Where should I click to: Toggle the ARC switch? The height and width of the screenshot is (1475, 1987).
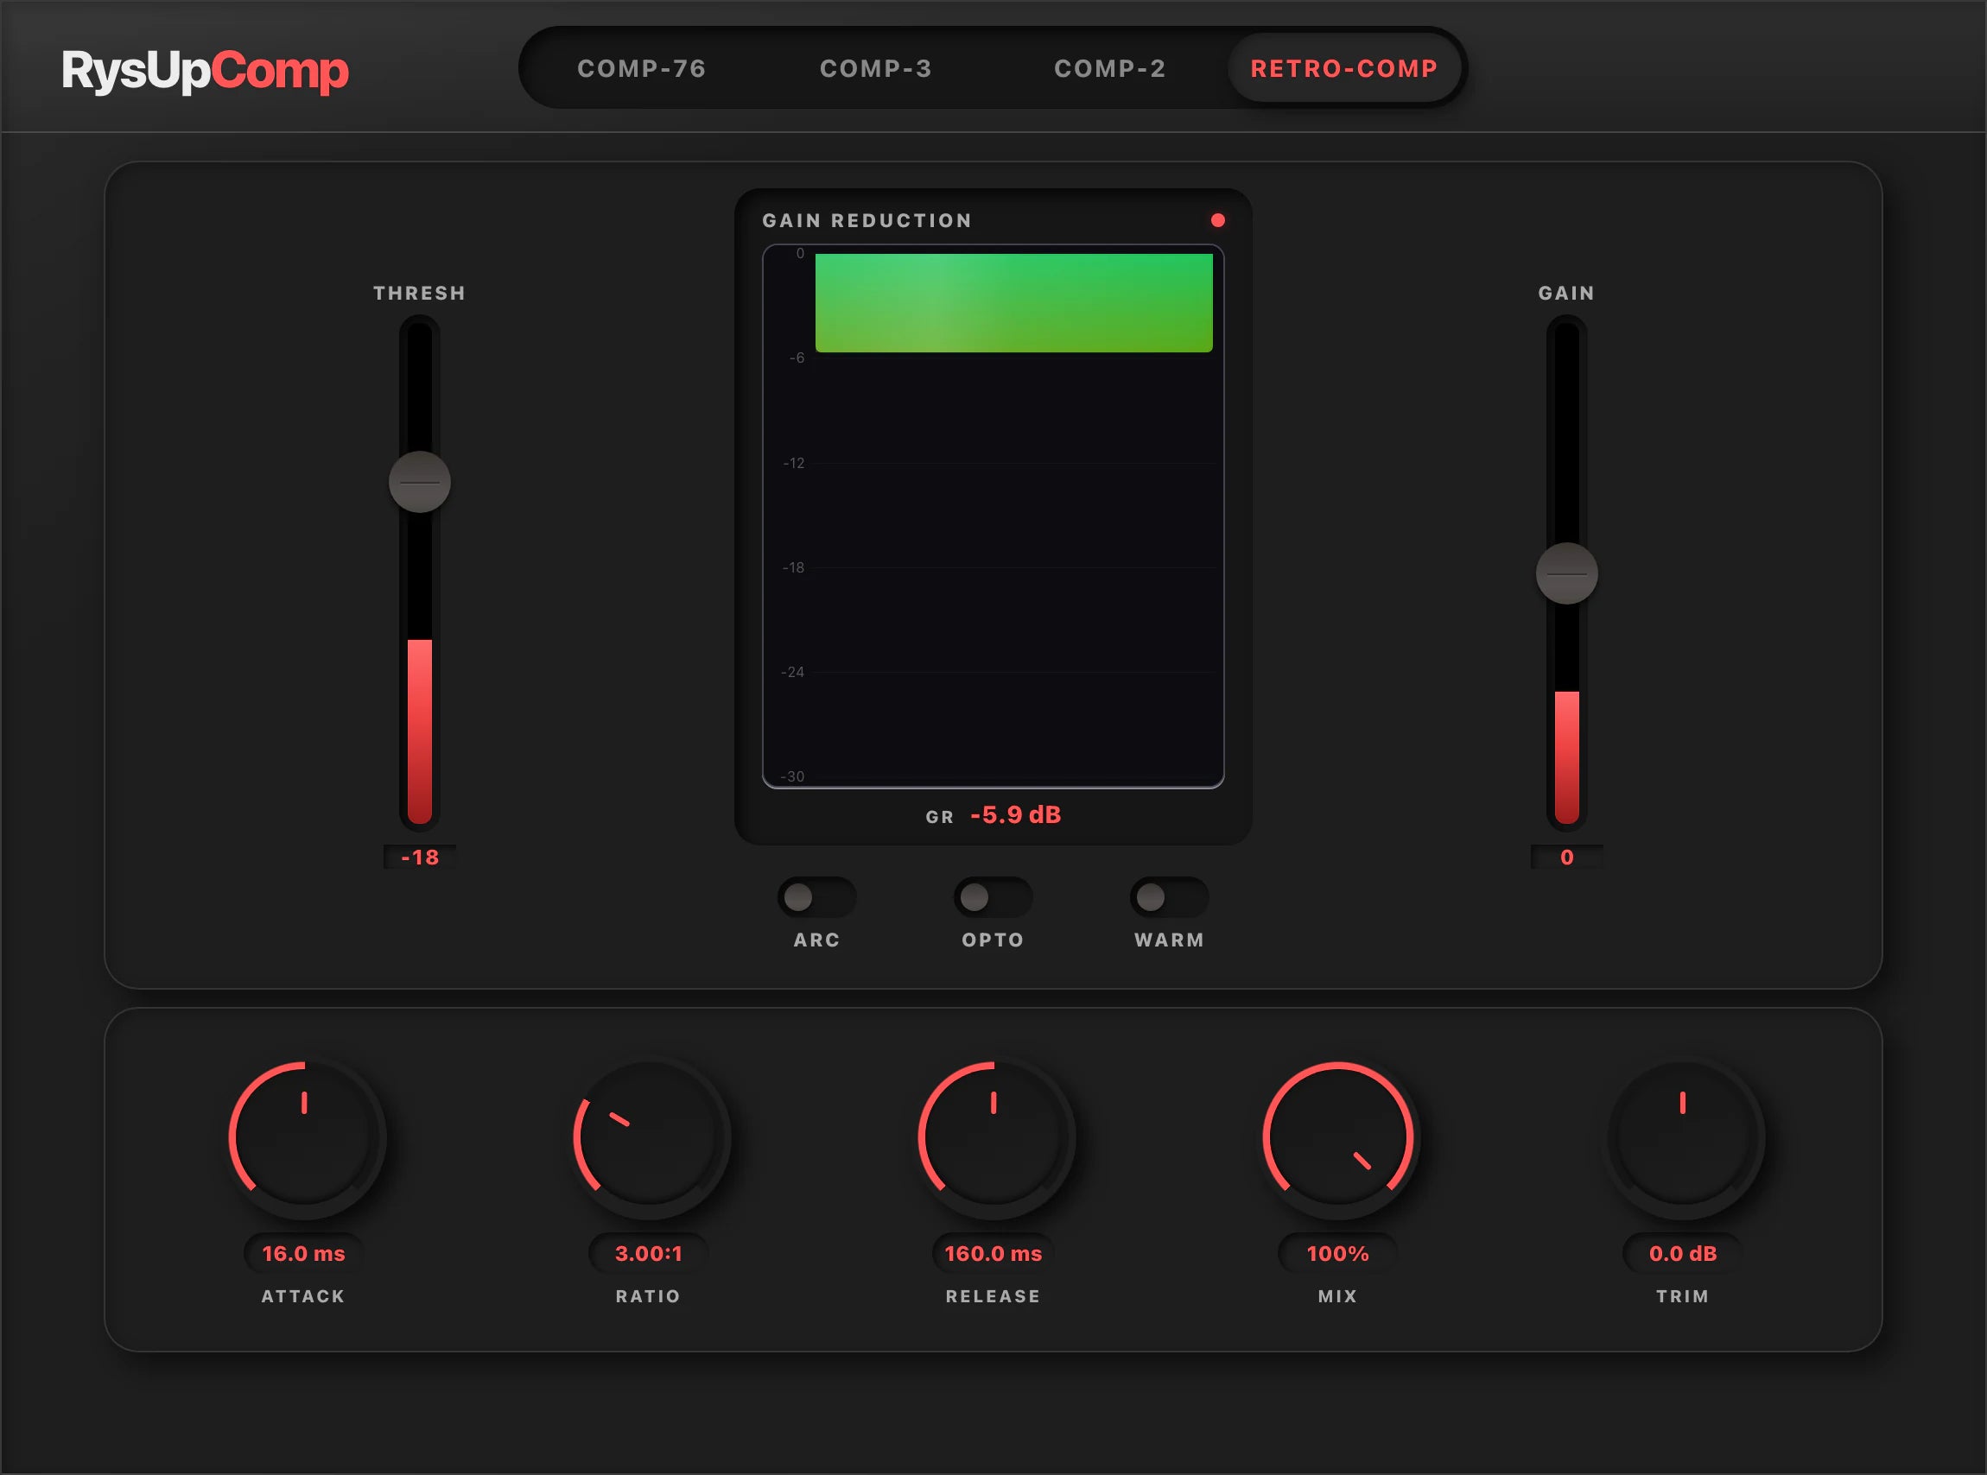[x=816, y=897]
